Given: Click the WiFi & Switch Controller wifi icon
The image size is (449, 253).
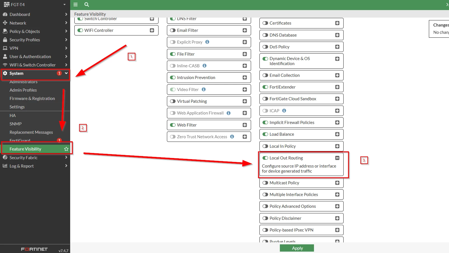Looking at the screenshot, I should tap(5, 65).
